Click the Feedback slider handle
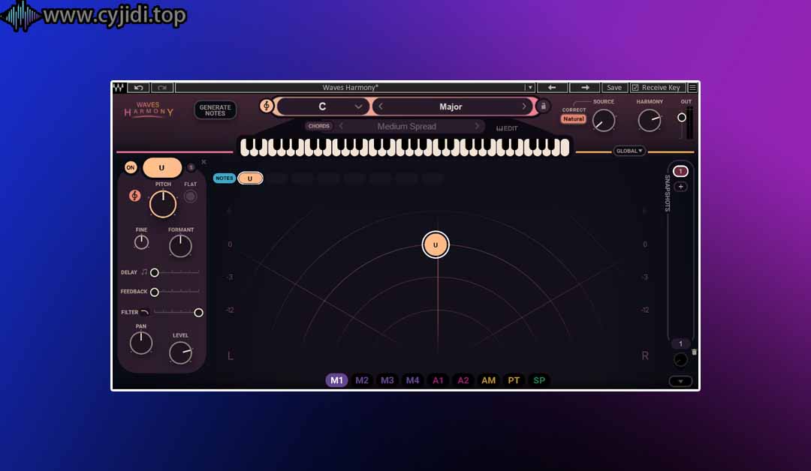 [154, 292]
